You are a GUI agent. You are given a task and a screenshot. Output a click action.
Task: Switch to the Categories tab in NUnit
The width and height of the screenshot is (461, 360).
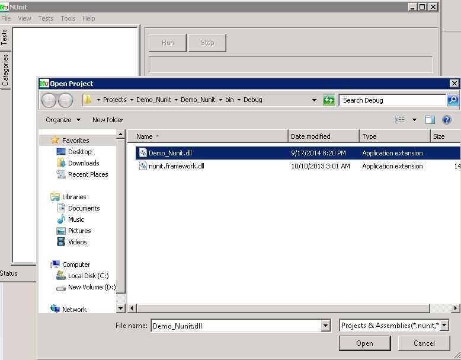pyautogui.click(x=5, y=70)
